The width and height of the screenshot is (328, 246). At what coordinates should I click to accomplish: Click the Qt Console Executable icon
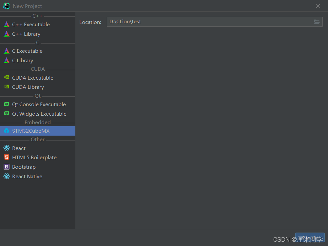(x=7, y=104)
